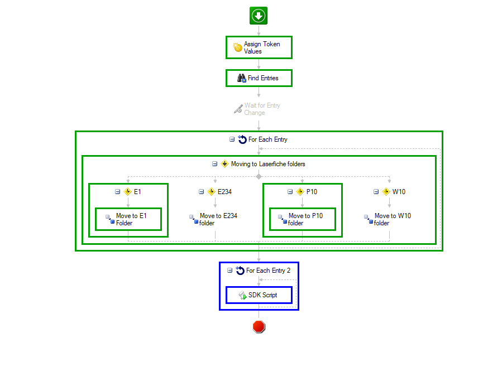This screenshot has height=367, width=488.
Task: Select the Move to E1 Folder label
Action: [131, 219]
